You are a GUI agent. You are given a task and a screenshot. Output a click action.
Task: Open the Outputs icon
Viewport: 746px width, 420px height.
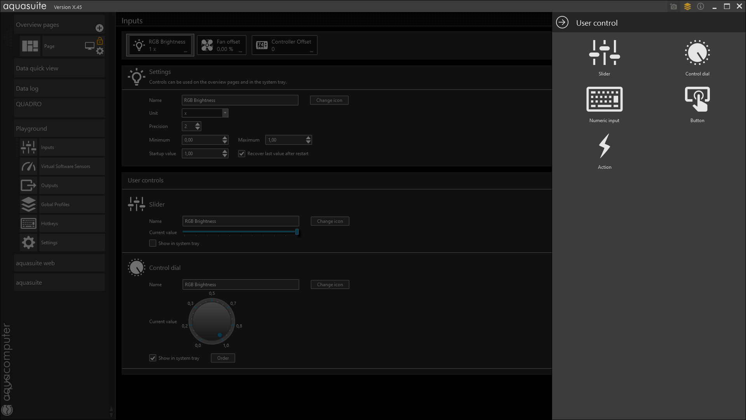28,185
